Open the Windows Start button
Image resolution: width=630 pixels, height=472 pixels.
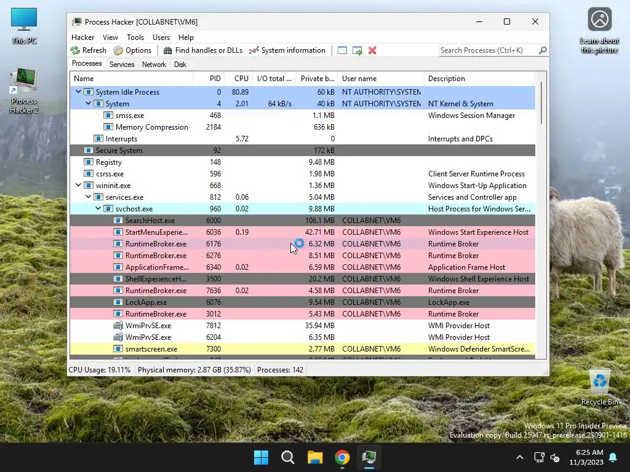coord(261,457)
